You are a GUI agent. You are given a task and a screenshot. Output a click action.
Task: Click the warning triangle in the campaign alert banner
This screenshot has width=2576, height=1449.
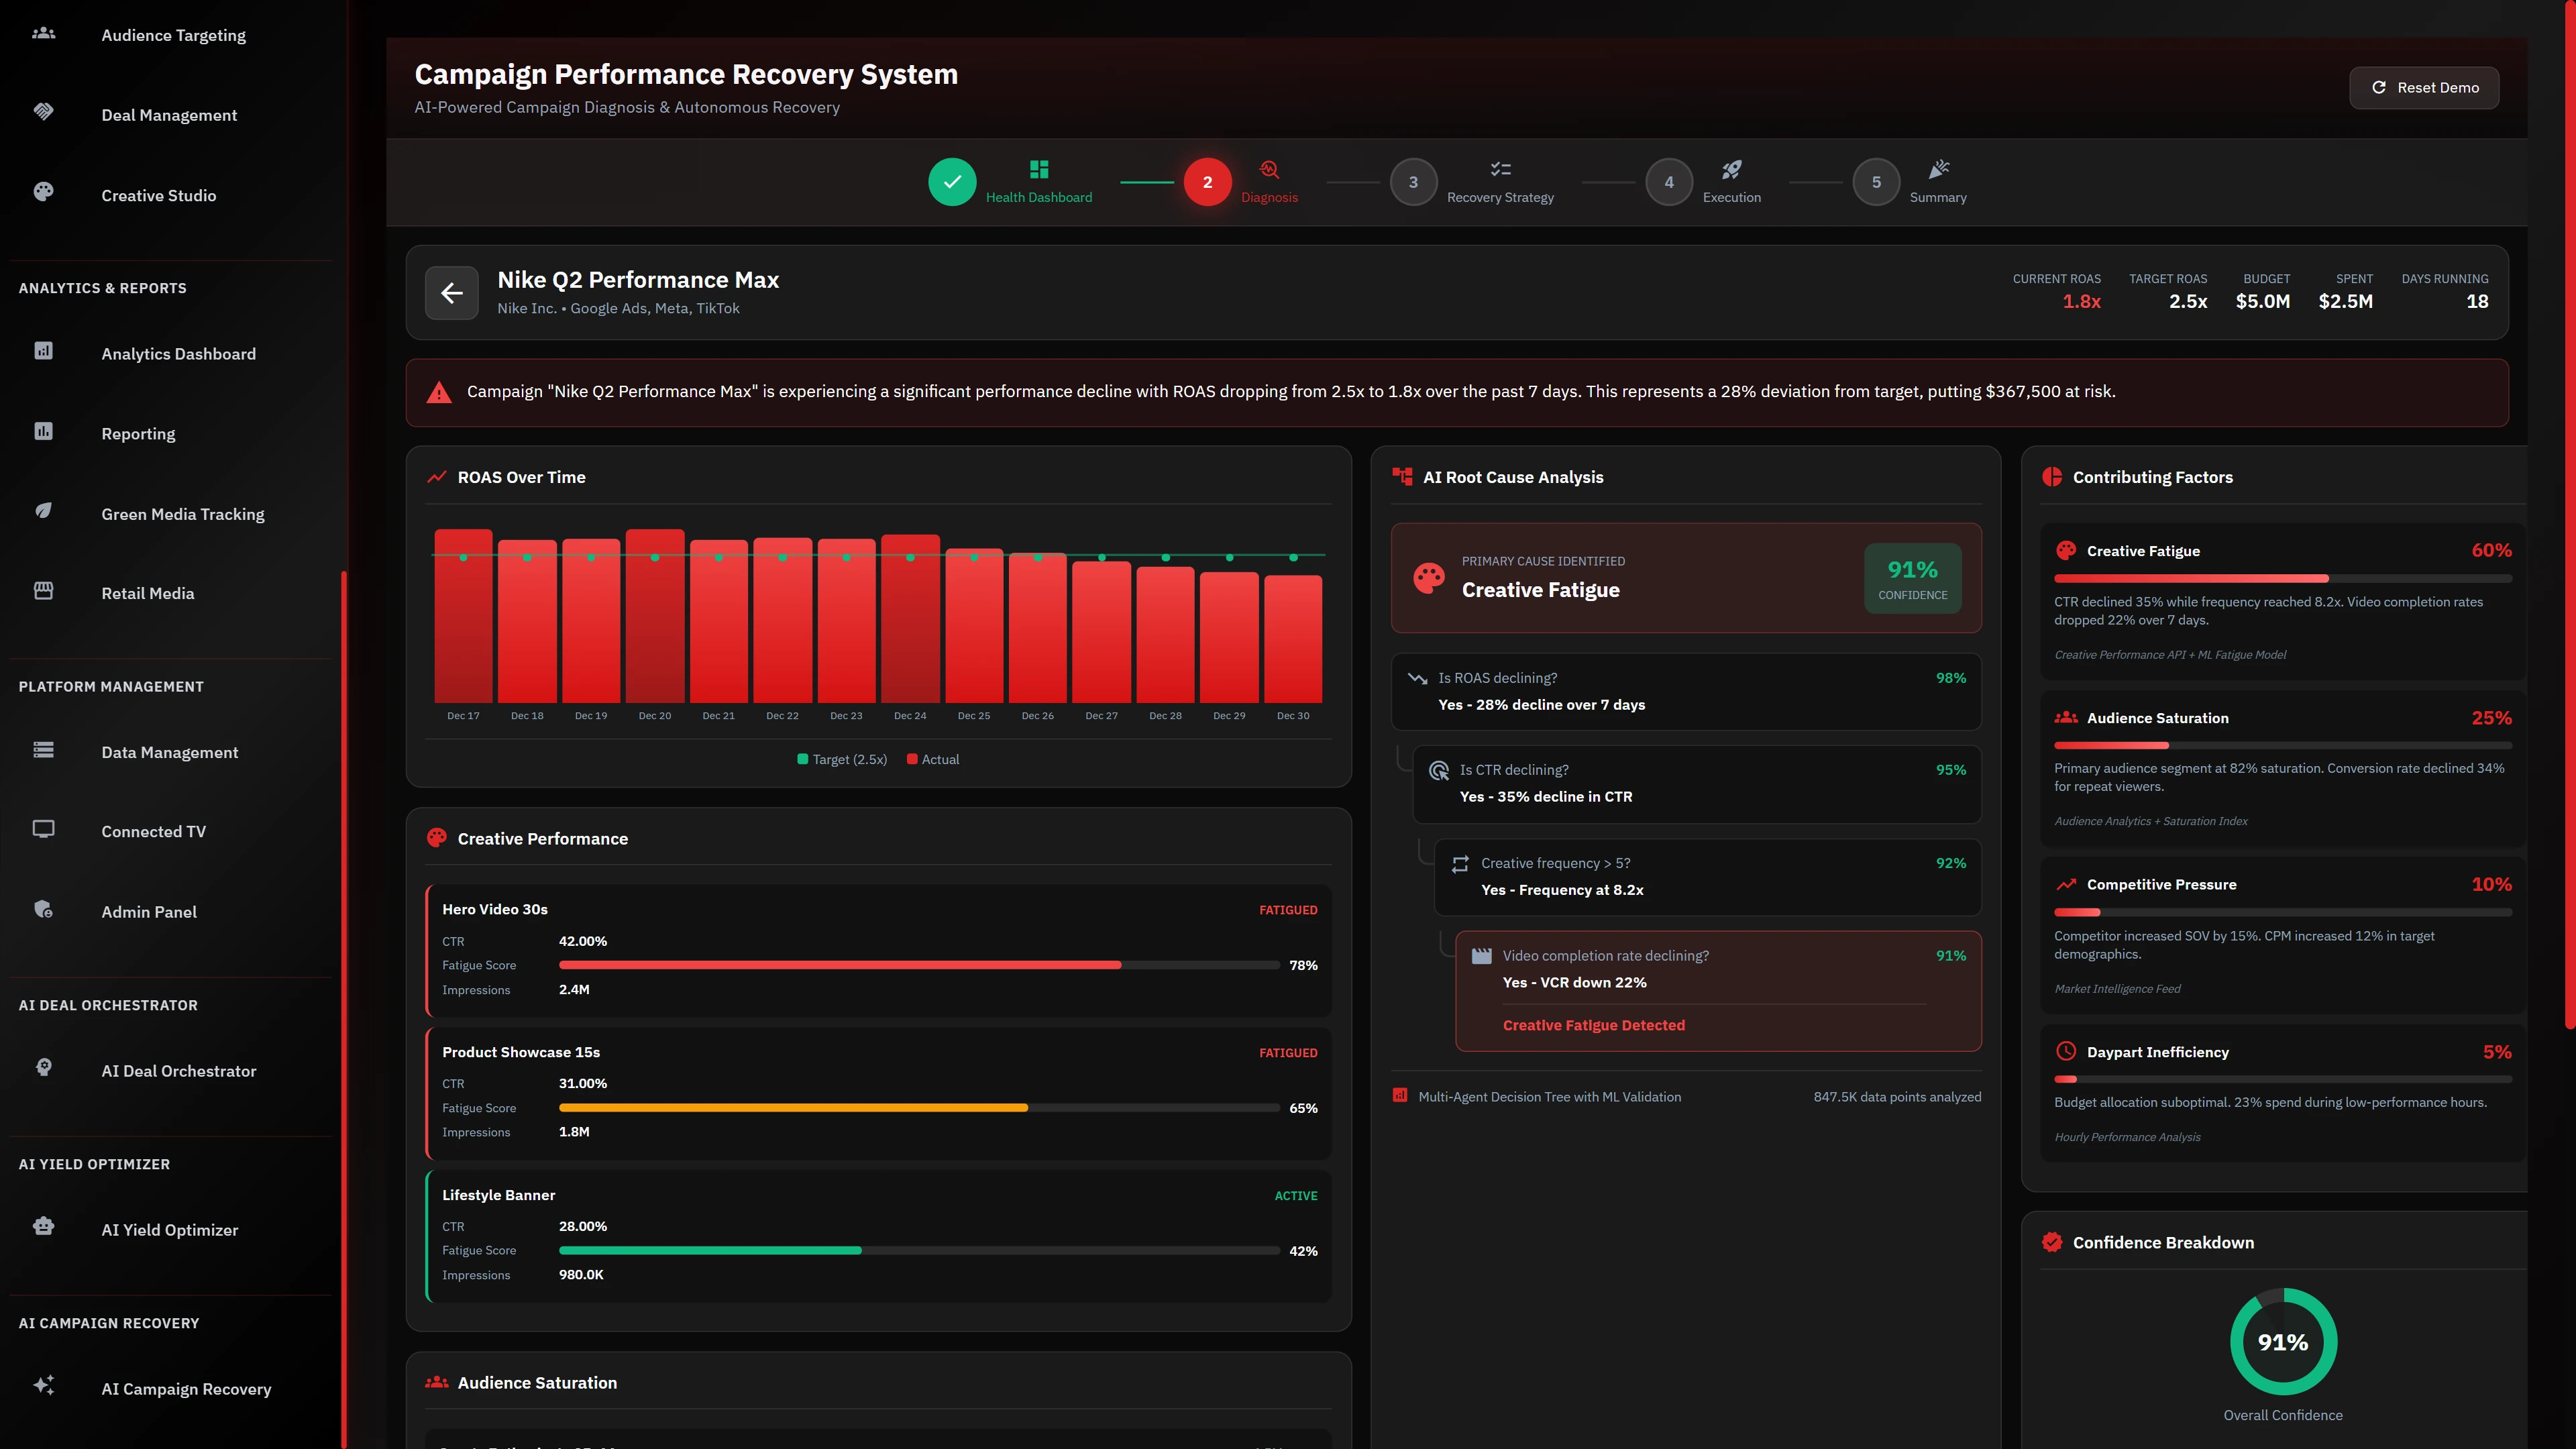coord(438,392)
